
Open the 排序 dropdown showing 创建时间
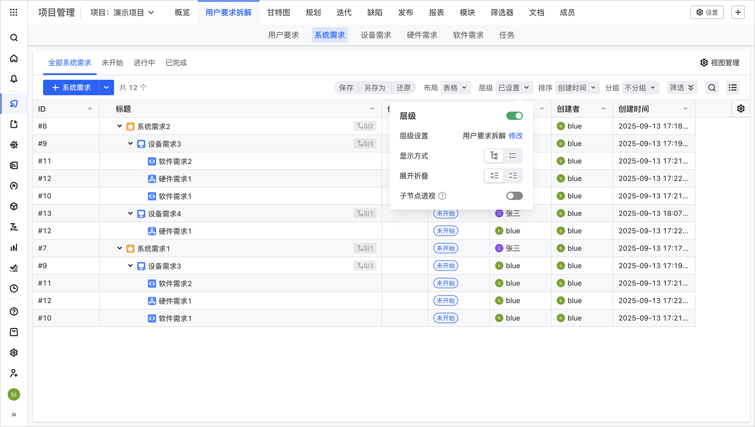pyautogui.click(x=577, y=87)
